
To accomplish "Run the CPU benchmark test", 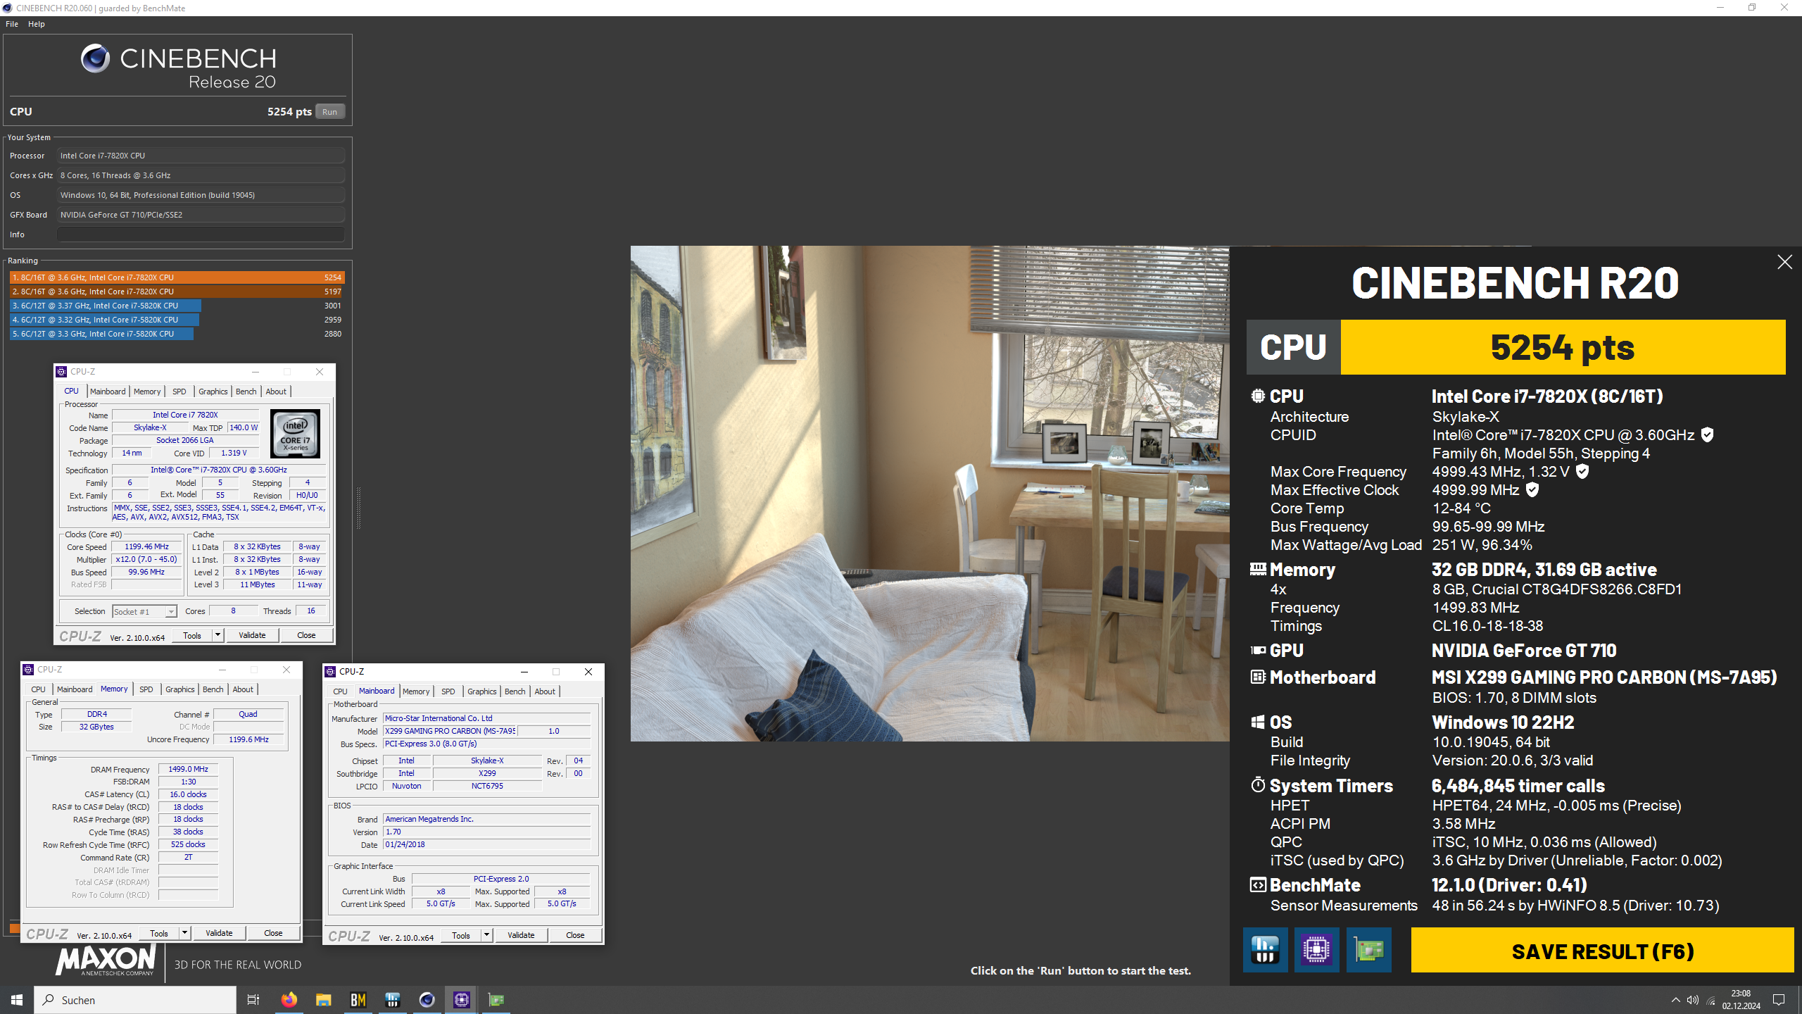I will 329,112.
